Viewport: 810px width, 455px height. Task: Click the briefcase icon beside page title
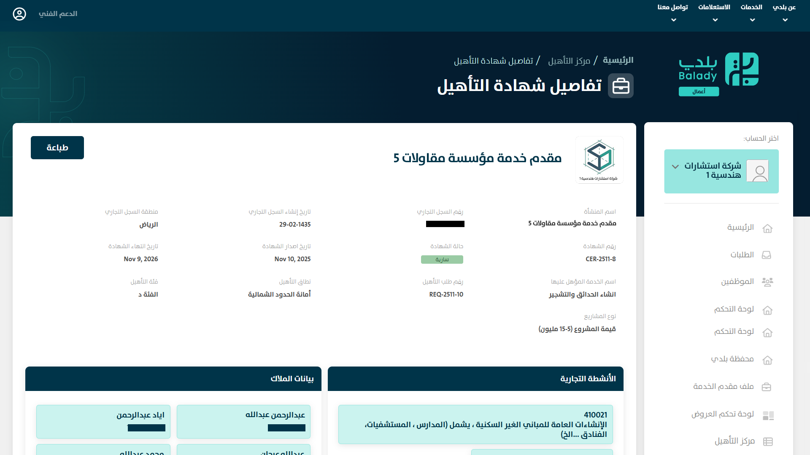point(621,86)
